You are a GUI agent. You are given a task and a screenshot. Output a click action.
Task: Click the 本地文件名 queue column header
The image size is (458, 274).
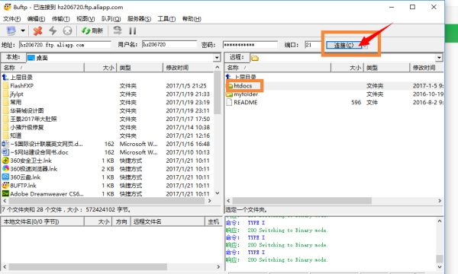[43, 222]
